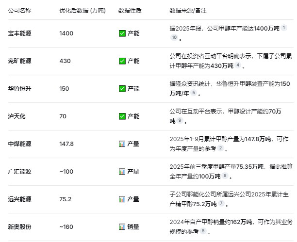Click green check icon in 泸天化 row
Image resolution: width=297 pixels, height=242 pixels.
(122, 116)
